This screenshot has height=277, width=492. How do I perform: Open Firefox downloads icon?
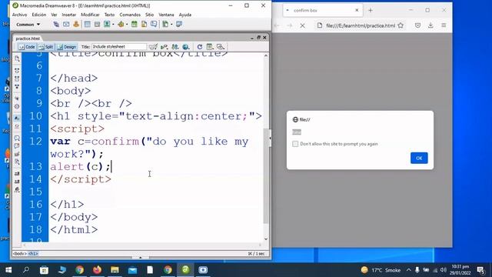[x=430, y=25]
